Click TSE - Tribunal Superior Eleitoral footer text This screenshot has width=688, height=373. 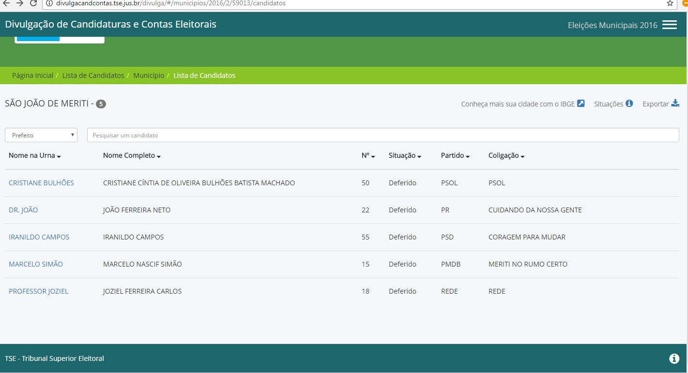pos(54,358)
